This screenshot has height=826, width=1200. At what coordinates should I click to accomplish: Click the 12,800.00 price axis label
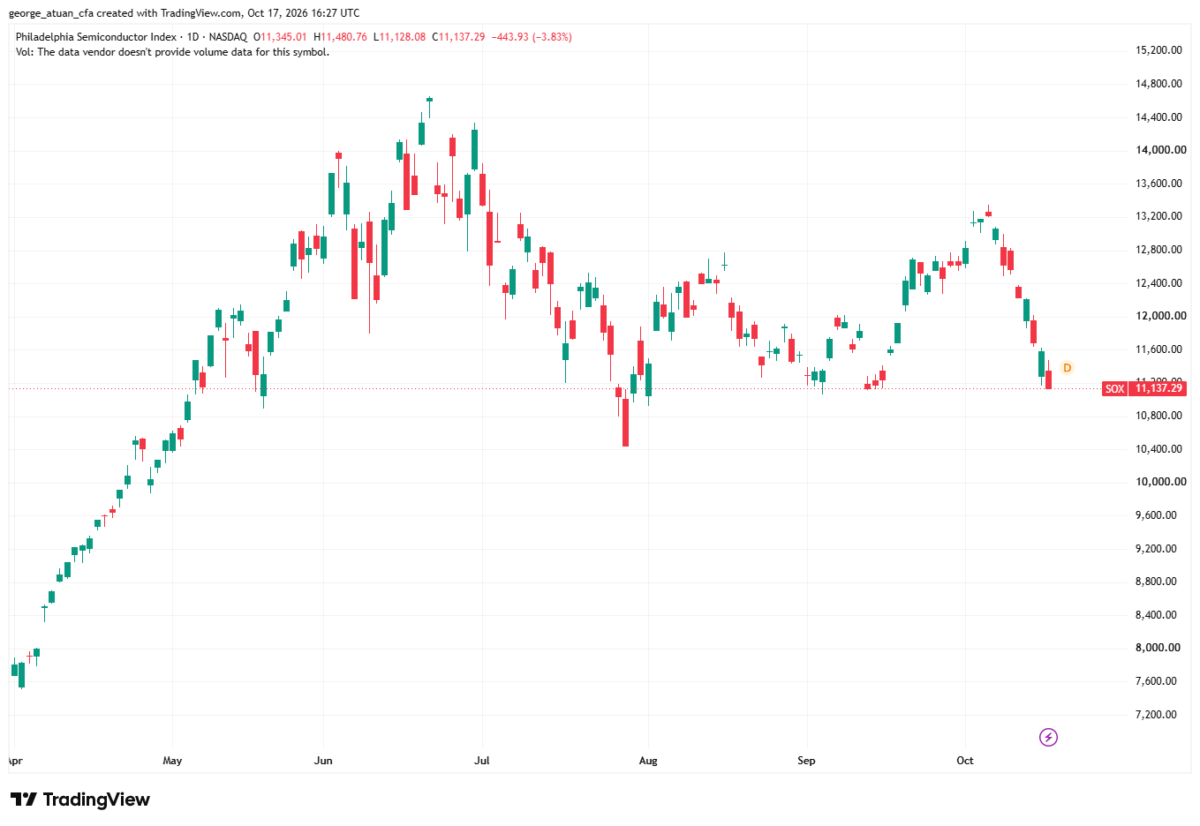click(1158, 250)
